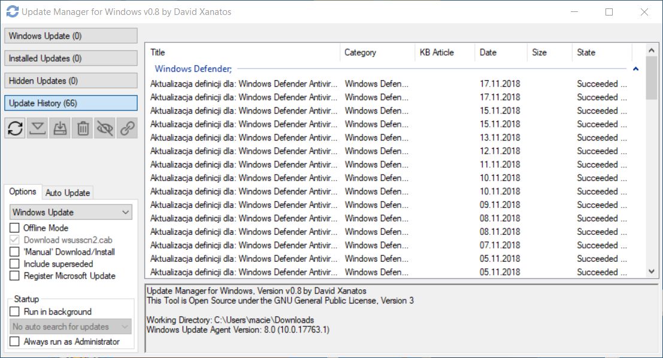
Task: Click the list scrollbar up arrow
Action: click(652, 50)
